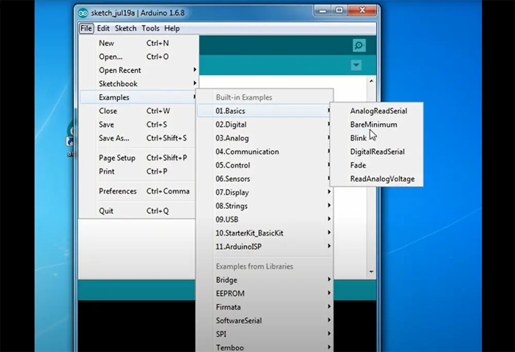Expand the Bridge library examples
The width and height of the screenshot is (515, 352).
pos(265,280)
